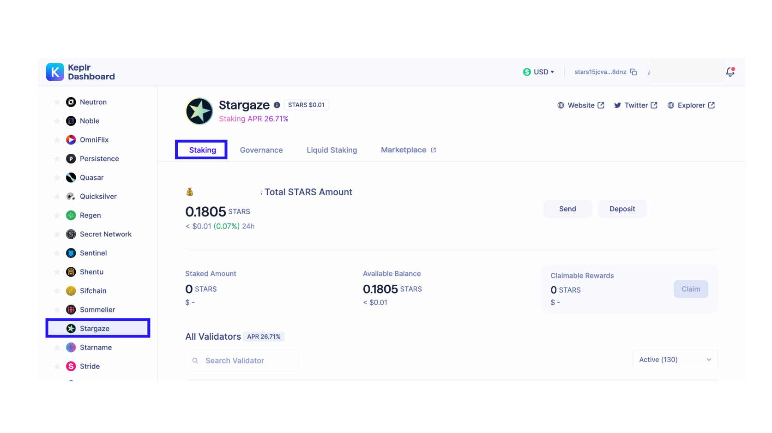Open the Stargaze Twitter link
This screenshot has width=772, height=433.
(x=636, y=105)
